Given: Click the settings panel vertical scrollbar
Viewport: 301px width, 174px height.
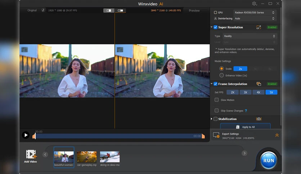Looking at the screenshot, I should pos(280,67).
